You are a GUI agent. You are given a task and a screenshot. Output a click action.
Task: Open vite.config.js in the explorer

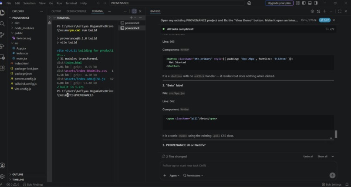tap(23, 89)
